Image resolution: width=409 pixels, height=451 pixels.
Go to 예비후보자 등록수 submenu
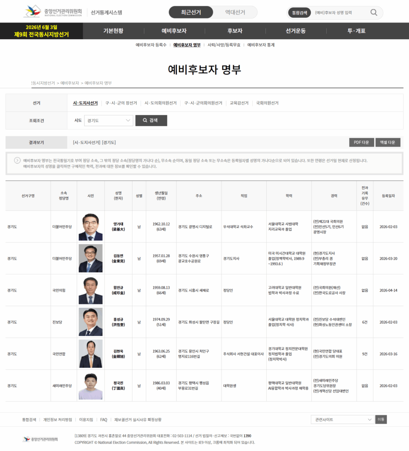tap(151, 45)
